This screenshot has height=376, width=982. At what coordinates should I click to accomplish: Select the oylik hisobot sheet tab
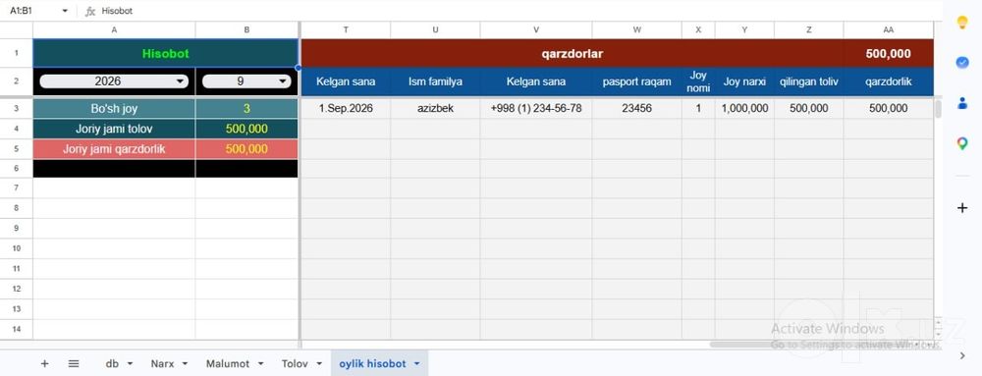(x=372, y=363)
